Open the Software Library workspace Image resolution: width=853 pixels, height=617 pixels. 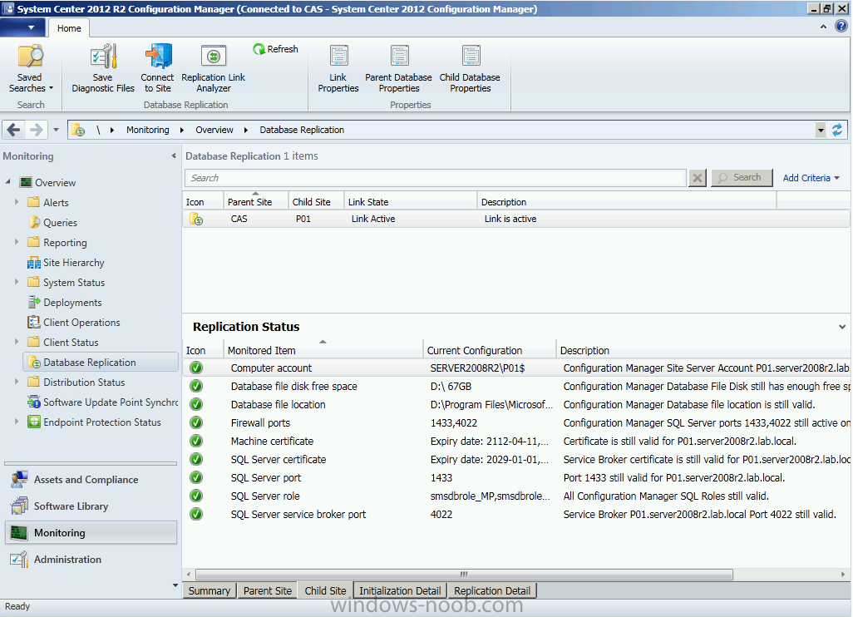(x=91, y=506)
